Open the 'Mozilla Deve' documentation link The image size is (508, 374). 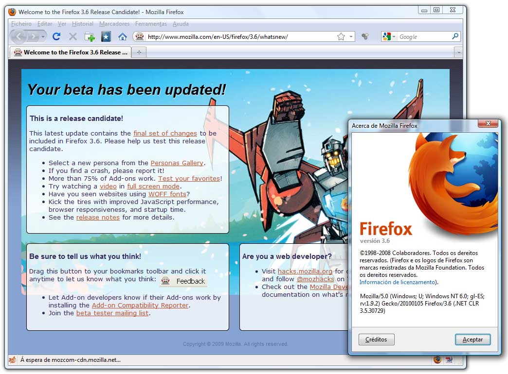[x=328, y=287]
